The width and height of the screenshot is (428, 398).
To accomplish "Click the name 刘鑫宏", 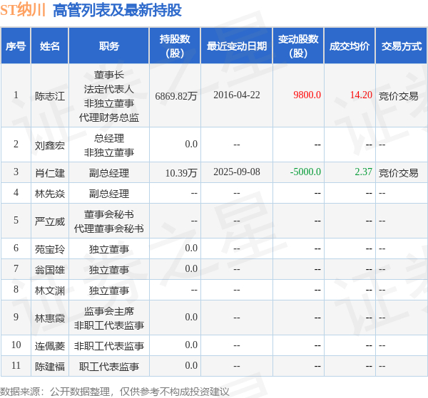I will 50,145.
